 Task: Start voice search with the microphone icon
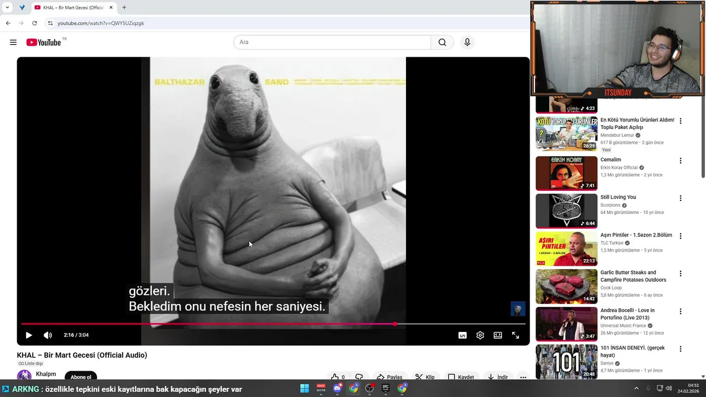(467, 42)
